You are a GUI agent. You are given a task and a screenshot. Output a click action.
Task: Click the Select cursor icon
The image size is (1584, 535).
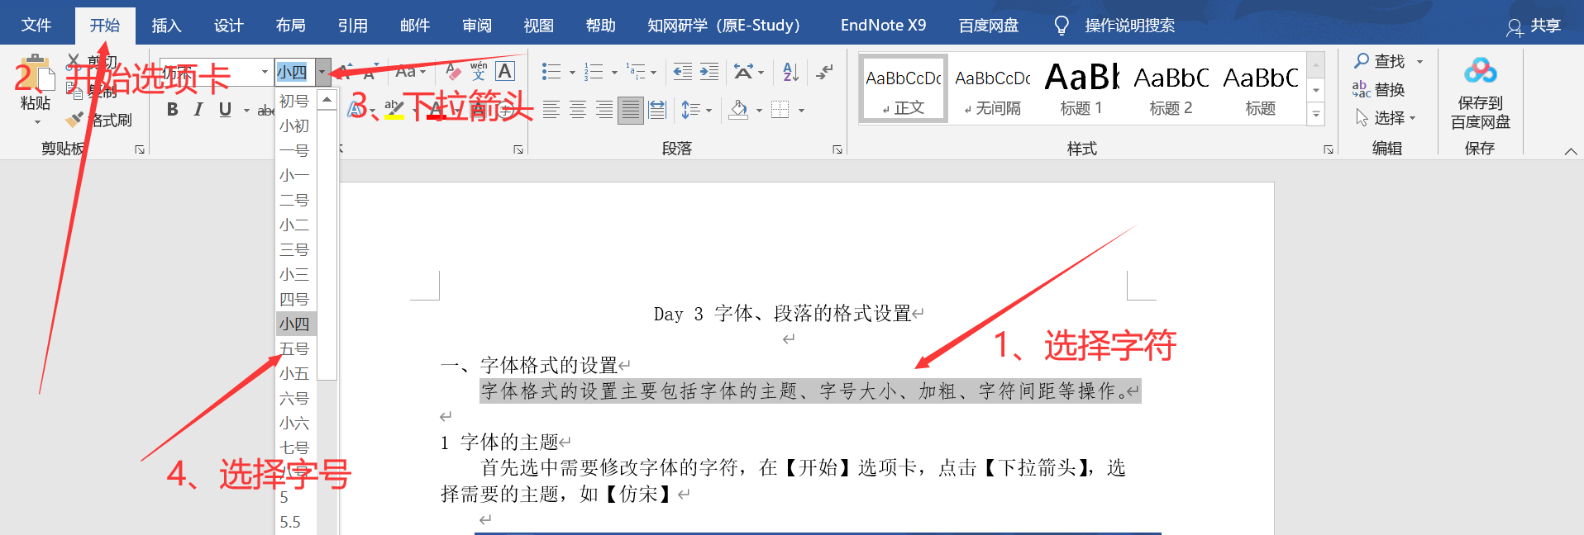pos(1362,118)
